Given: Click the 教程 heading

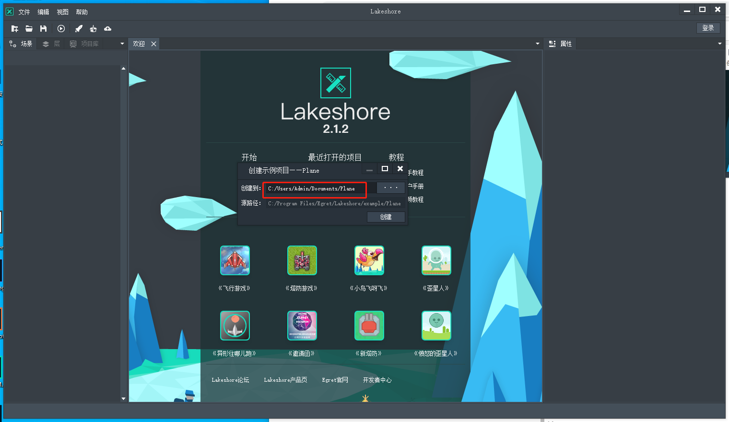Looking at the screenshot, I should (x=397, y=157).
